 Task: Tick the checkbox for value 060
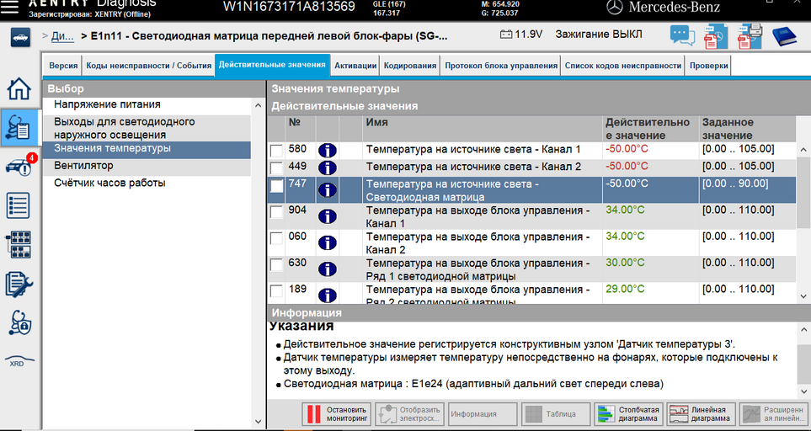click(x=277, y=239)
